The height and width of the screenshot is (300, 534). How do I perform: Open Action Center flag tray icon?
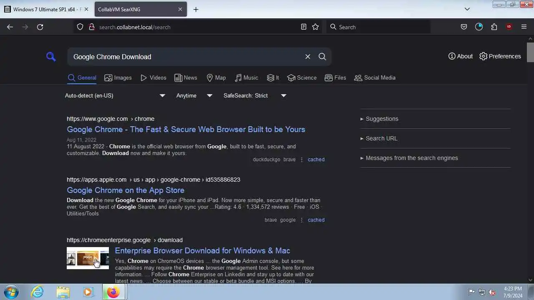(x=471, y=292)
